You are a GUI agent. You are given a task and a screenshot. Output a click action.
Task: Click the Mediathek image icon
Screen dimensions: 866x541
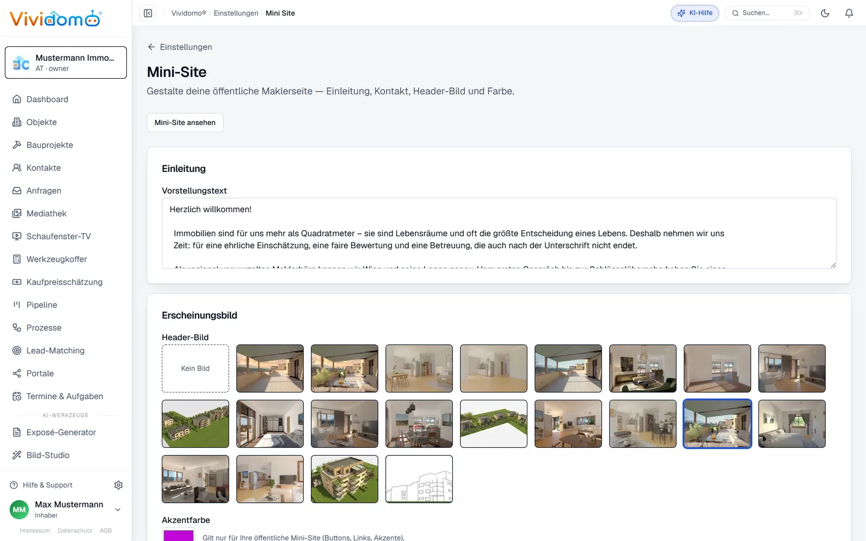click(x=17, y=213)
